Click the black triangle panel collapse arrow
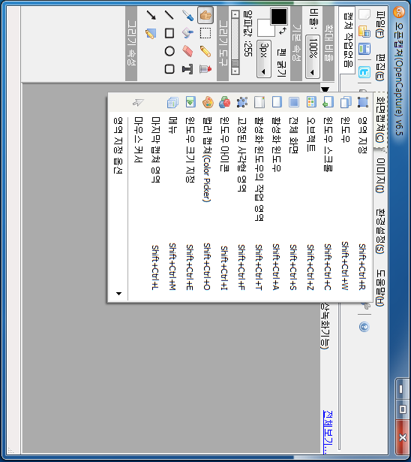The height and width of the screenshot is (462, 411). tap(325, 89)
